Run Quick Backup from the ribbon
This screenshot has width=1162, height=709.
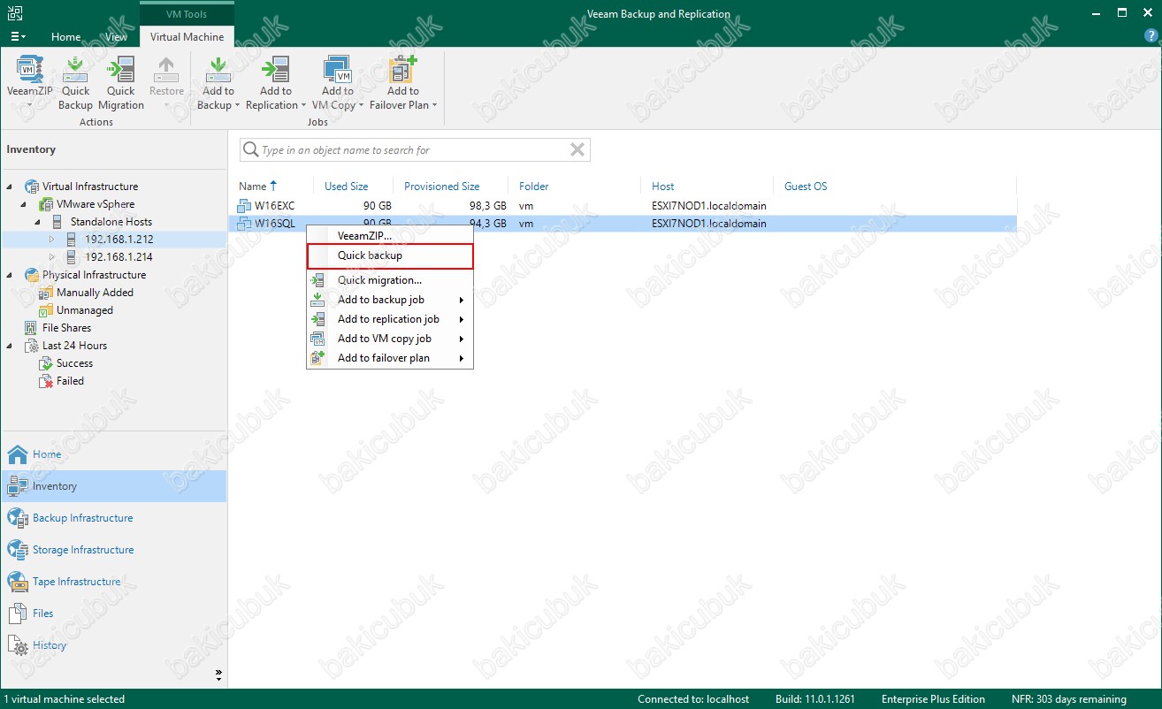[x=75, y=82]
